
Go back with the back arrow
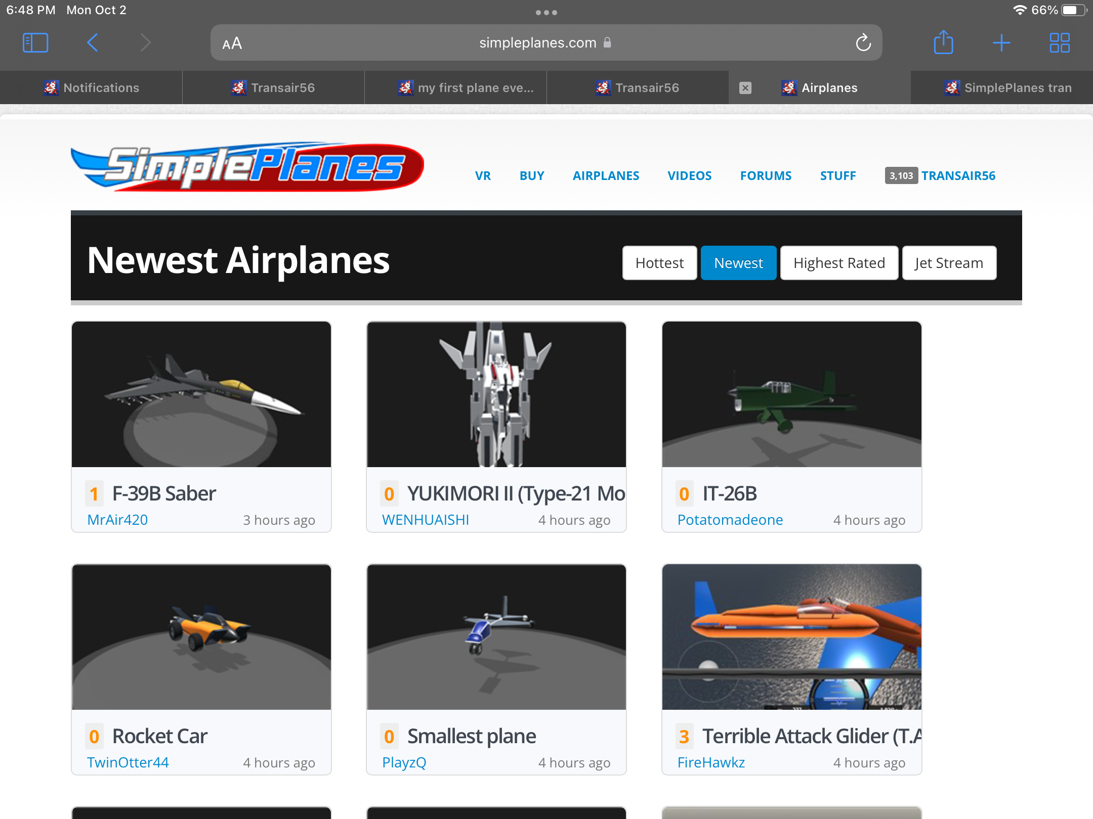coord(92,43)
